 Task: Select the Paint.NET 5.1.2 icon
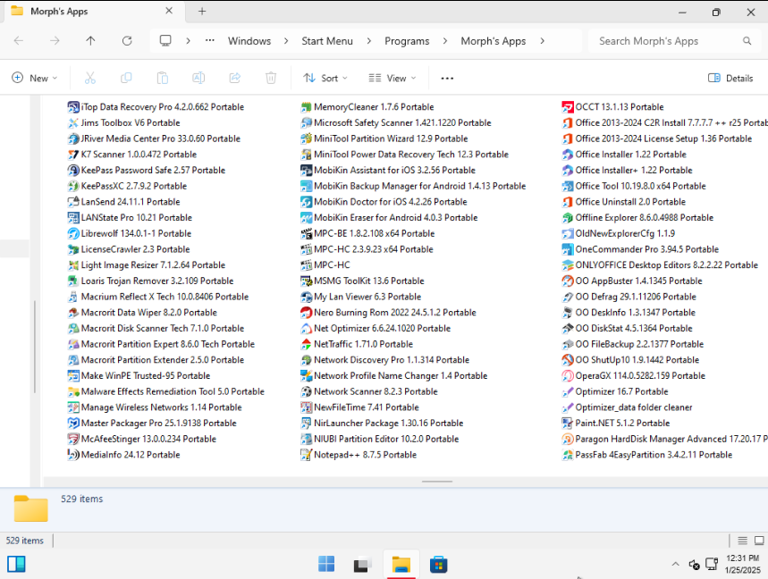[x=568, y=423]
